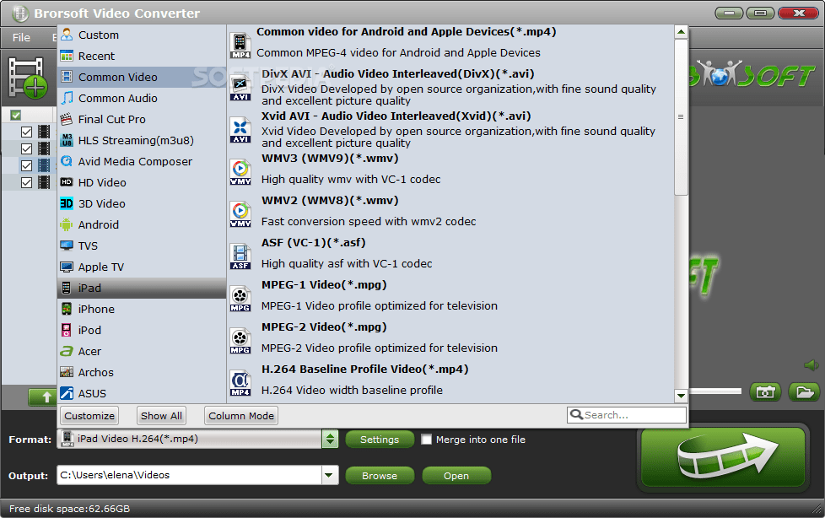Select the ASF (VC-1) format icon
The height and width of the screenshot is (518, 825).
coord(240,256)
